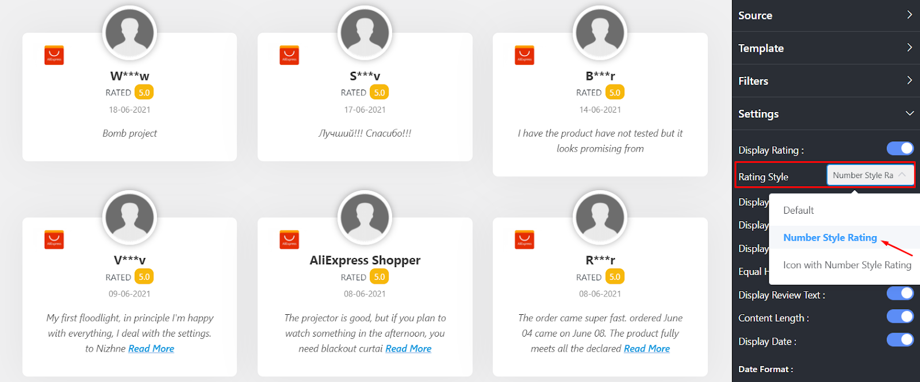This screenshot has height=382, width=920.
Task: Select Icon with Number Style Rating option
Action: pyautogui.click(x=847, y=265)
